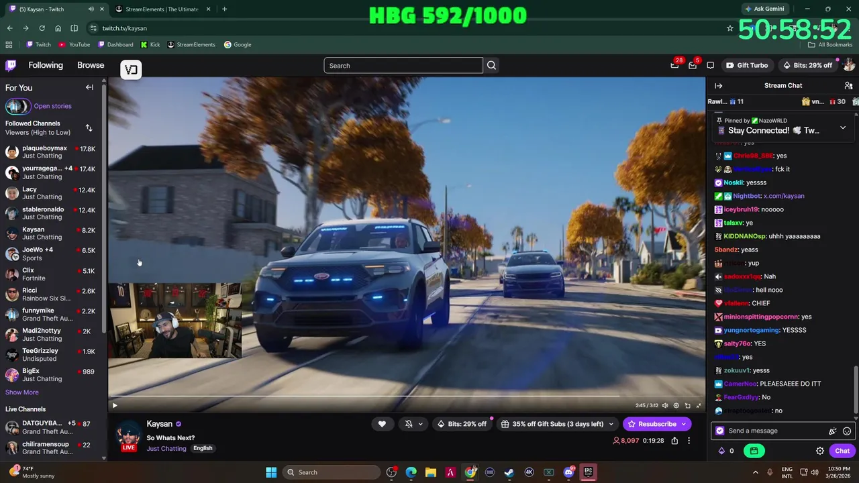Collapse the stream chat panel
Viewport: 859px width, 483px height.
[718, 85]
